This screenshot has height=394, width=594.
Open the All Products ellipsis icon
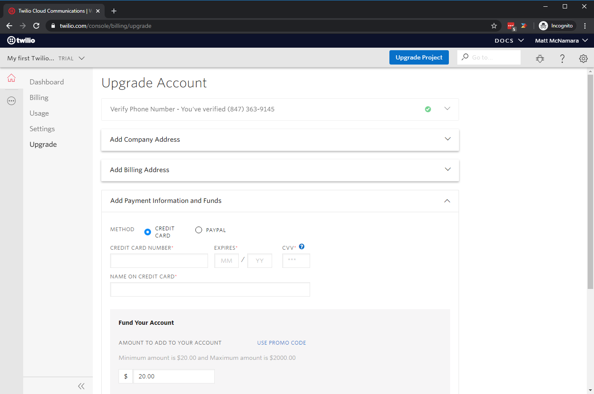(11, 101)
